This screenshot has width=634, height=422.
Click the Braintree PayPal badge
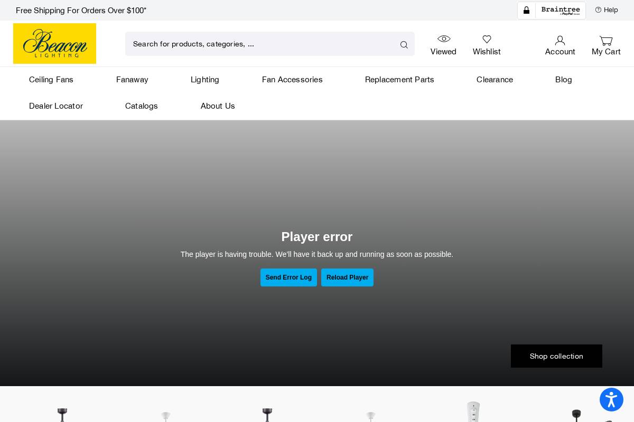tap(561, 10)
